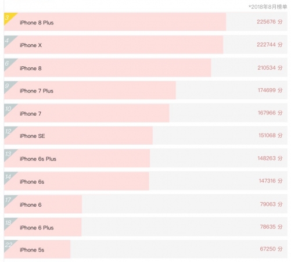Open the iPhone 6s Plus entry
This screenshot has width=291, height=262.
pyautogui.click(x=38, y=159)
